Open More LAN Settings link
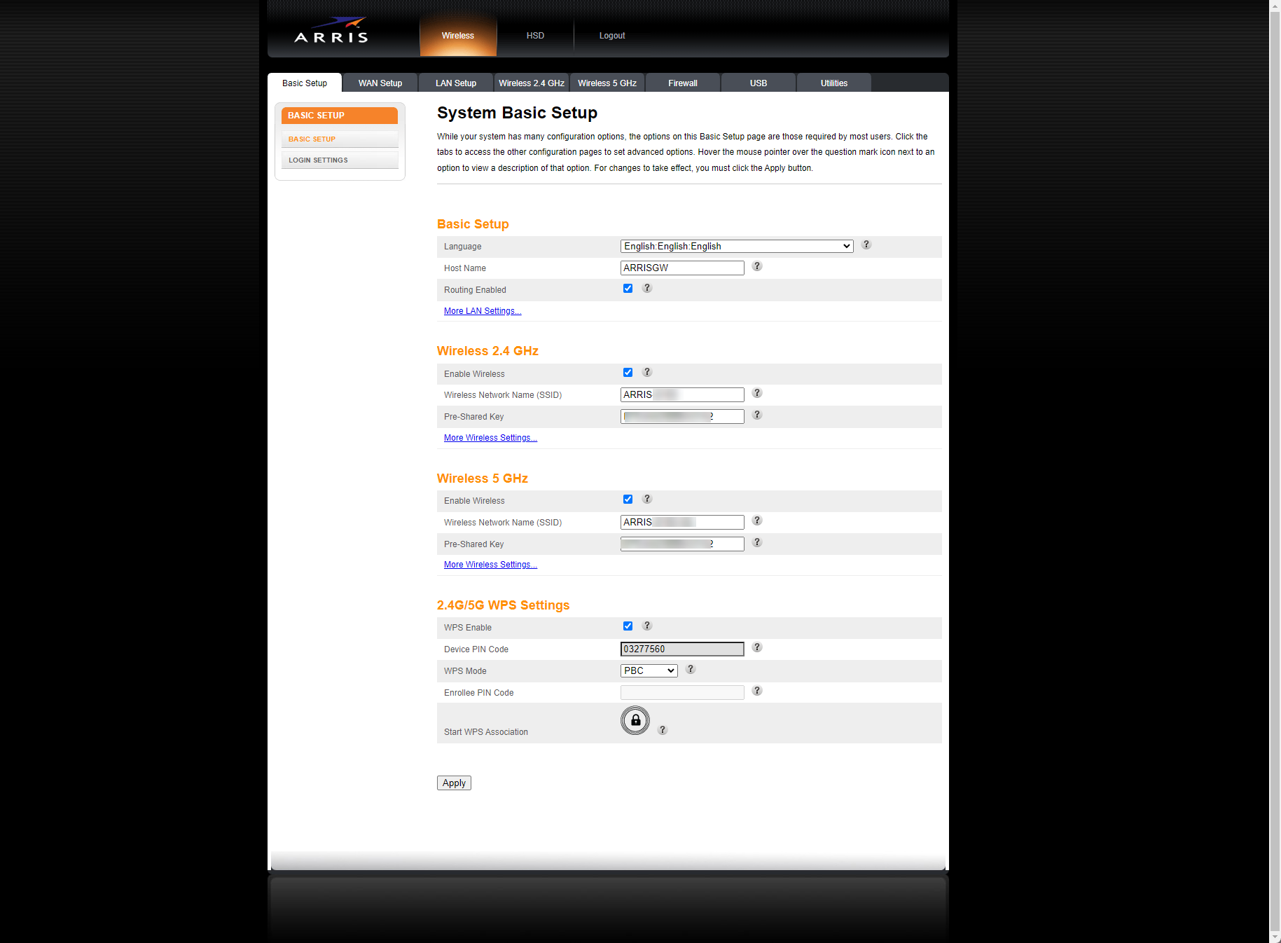This screenshot has height=943, width=1281. coord(482,310)
